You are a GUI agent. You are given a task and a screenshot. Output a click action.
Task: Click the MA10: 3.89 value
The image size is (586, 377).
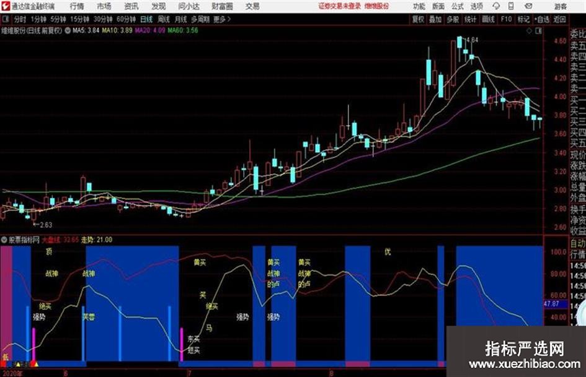coord(117,30)
